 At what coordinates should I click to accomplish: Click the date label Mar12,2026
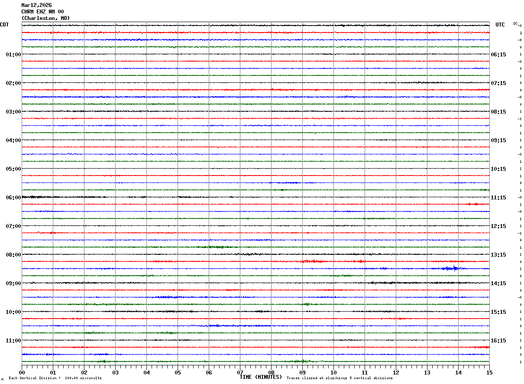click(x=36, y=5)
